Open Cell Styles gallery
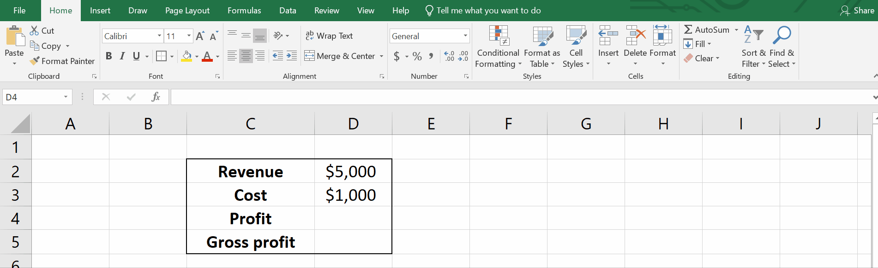Screen dimensions: 878x268 [x=576, y=36]
